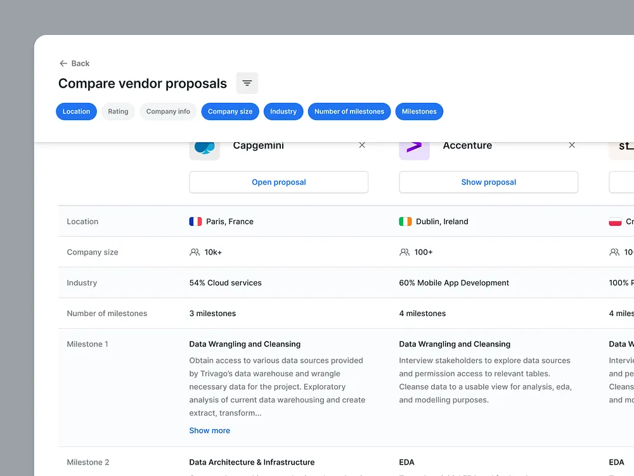Disable the Milestones filter chip

pos(419,111)
